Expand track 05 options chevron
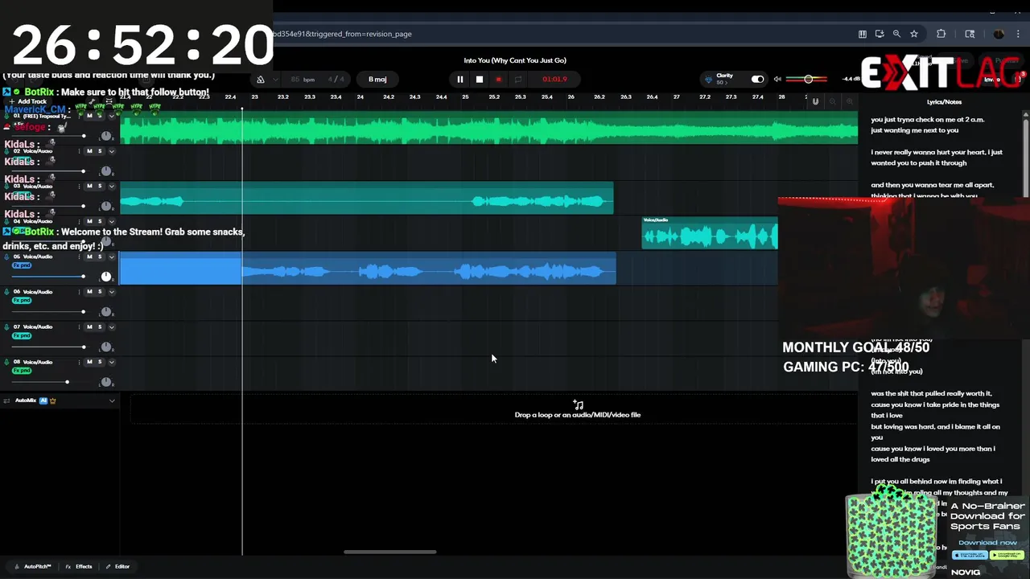Screen dimensions: 1030x579 pyautogui.click(x=112, y=257)
